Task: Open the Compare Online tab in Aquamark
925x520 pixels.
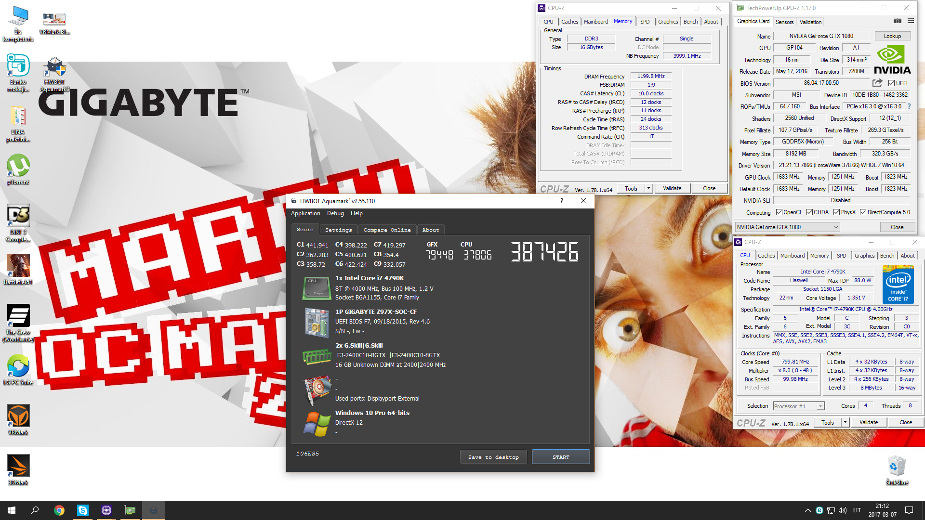Action: coord(387,230)
